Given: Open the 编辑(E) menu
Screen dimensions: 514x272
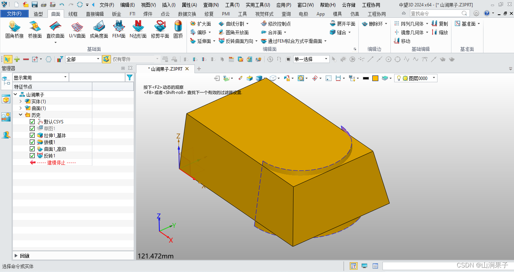Looking at the screenshot, I should 127,5.
